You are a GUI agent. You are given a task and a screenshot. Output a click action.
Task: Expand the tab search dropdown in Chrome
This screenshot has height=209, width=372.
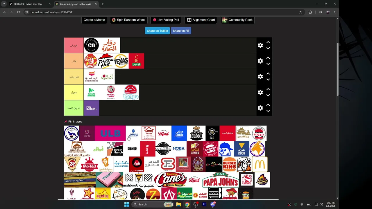click(x=3, y=4)
